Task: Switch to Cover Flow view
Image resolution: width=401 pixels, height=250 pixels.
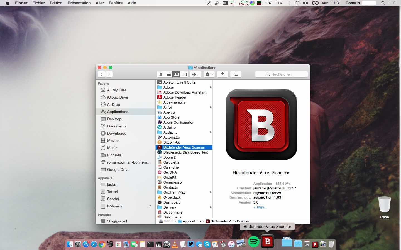Action: [184, 74]
